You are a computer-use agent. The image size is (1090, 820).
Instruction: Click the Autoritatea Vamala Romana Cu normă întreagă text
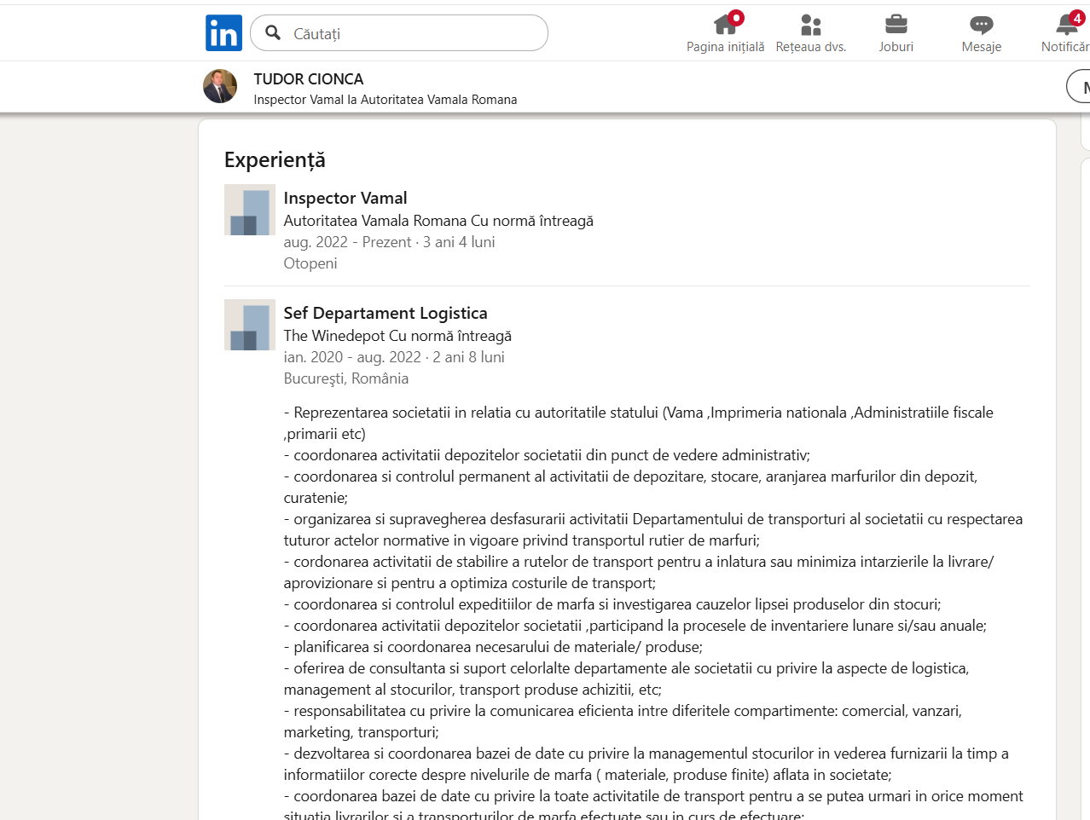pyautogui.click(x=438, y=221)
